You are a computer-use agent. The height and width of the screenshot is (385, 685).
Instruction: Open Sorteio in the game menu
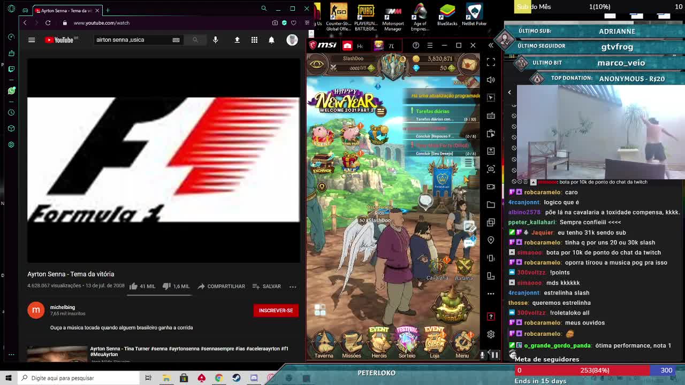pos(407,343)
